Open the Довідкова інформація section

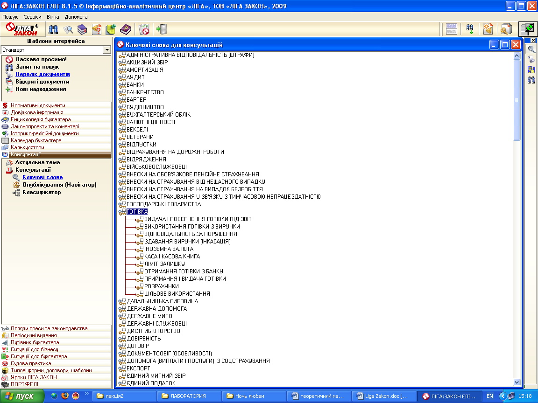(x=37, y=112)
